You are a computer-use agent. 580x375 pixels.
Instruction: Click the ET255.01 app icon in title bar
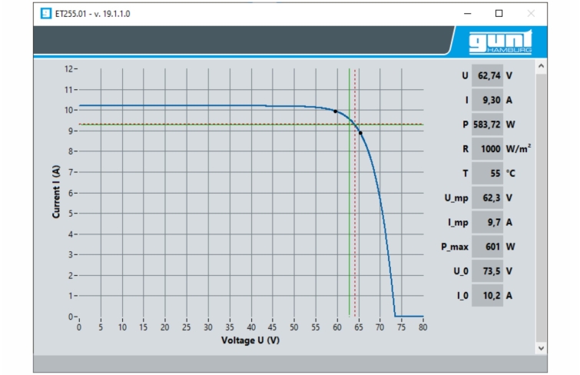(46, 14)
